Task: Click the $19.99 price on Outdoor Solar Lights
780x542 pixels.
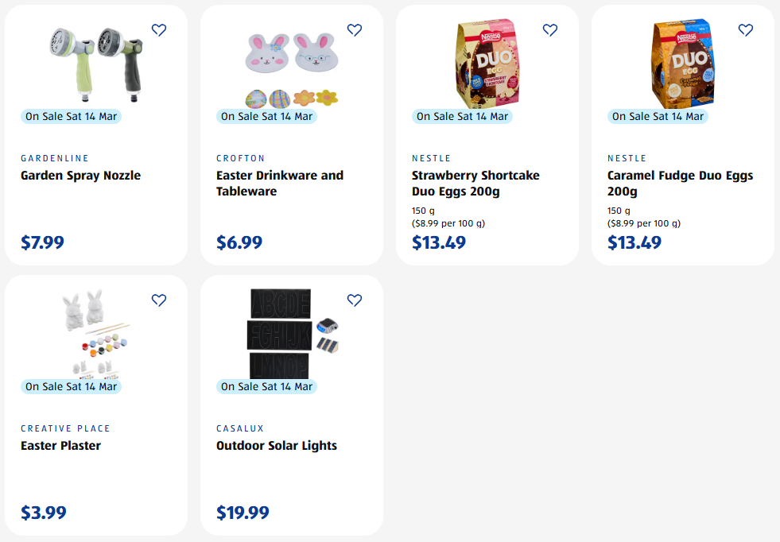Action: (243, 513)
